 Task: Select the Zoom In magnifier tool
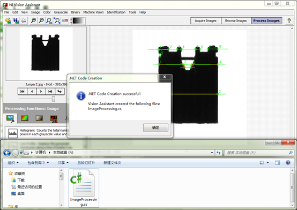click(x=34, y=20)
